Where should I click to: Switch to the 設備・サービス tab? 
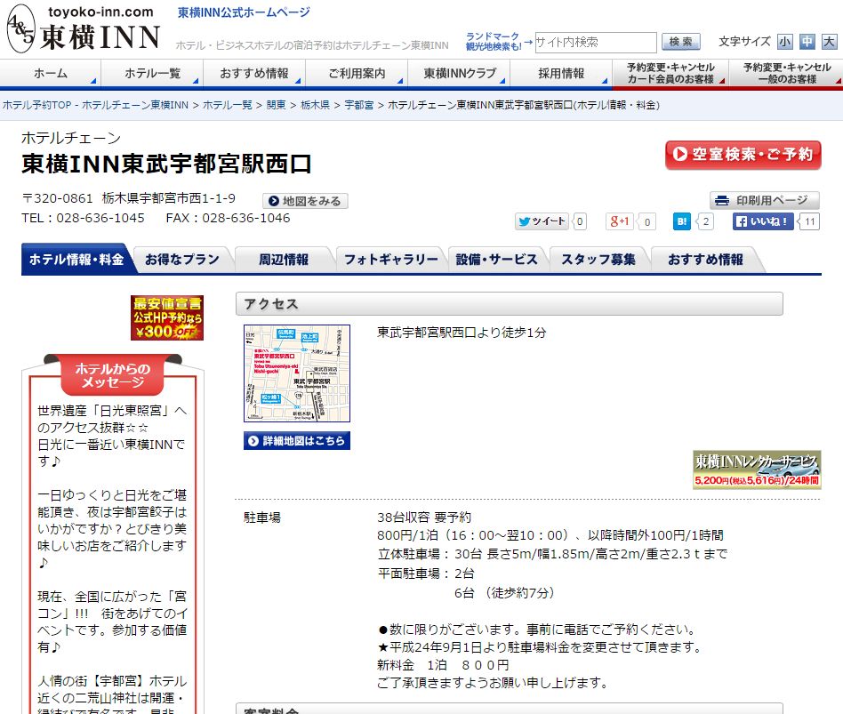tap(497, 260)
